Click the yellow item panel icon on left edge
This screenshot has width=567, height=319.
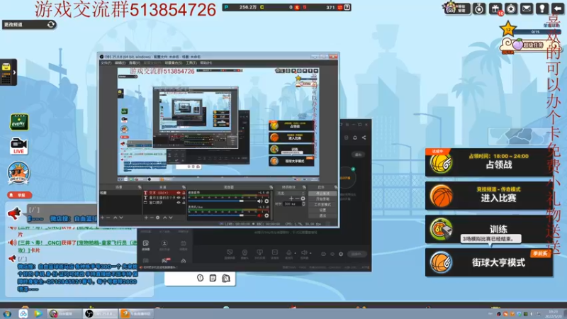6,72
